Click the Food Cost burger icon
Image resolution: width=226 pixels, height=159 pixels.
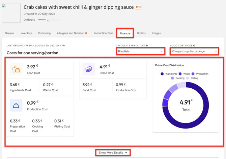point(16,69)
